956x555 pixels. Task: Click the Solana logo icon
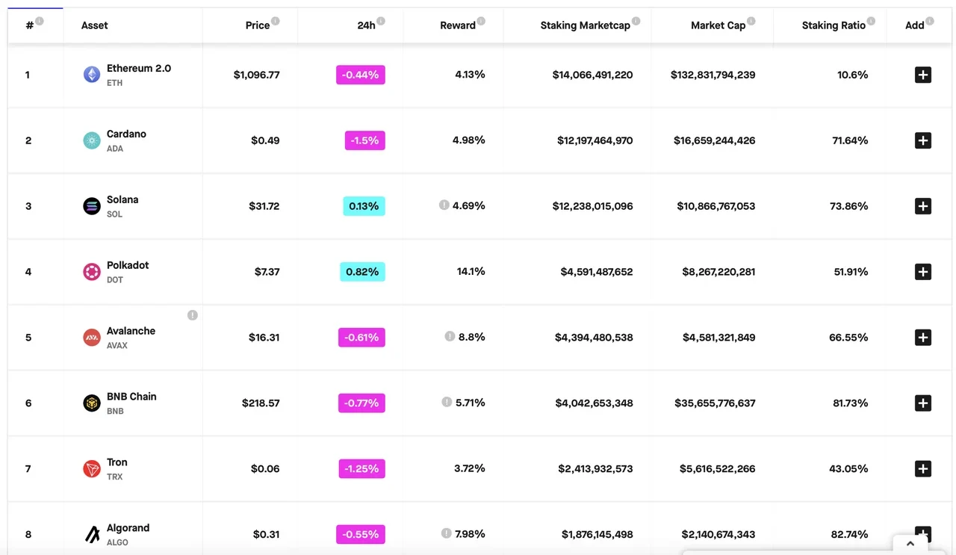pos(92,206)
